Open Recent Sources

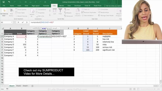tap(21, 16)
